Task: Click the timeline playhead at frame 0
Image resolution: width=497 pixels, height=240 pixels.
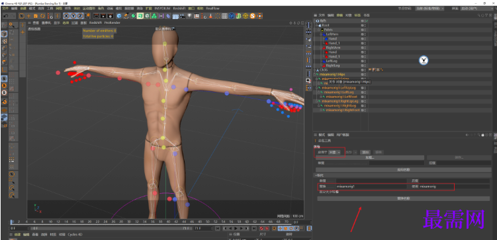Action: click(12, 221)
